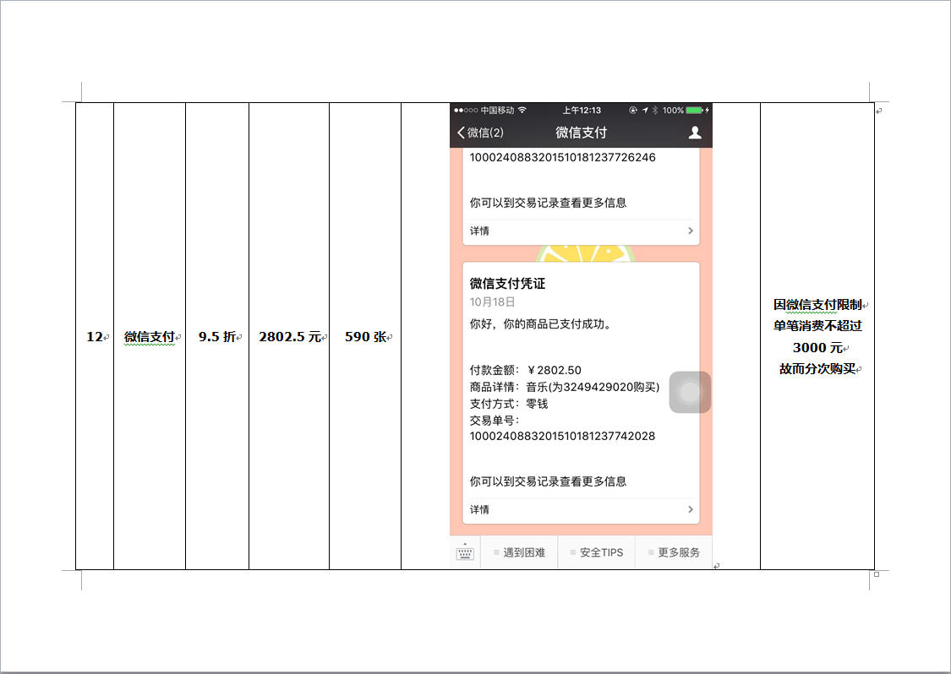This screenshot has width=951, height=674.
Task: Click the Bluetooth icon in status bar
Action: tap(655, 111)
